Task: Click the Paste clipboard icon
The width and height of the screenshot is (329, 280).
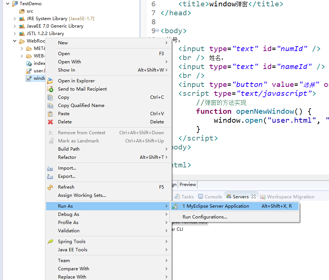Action: 50,114
